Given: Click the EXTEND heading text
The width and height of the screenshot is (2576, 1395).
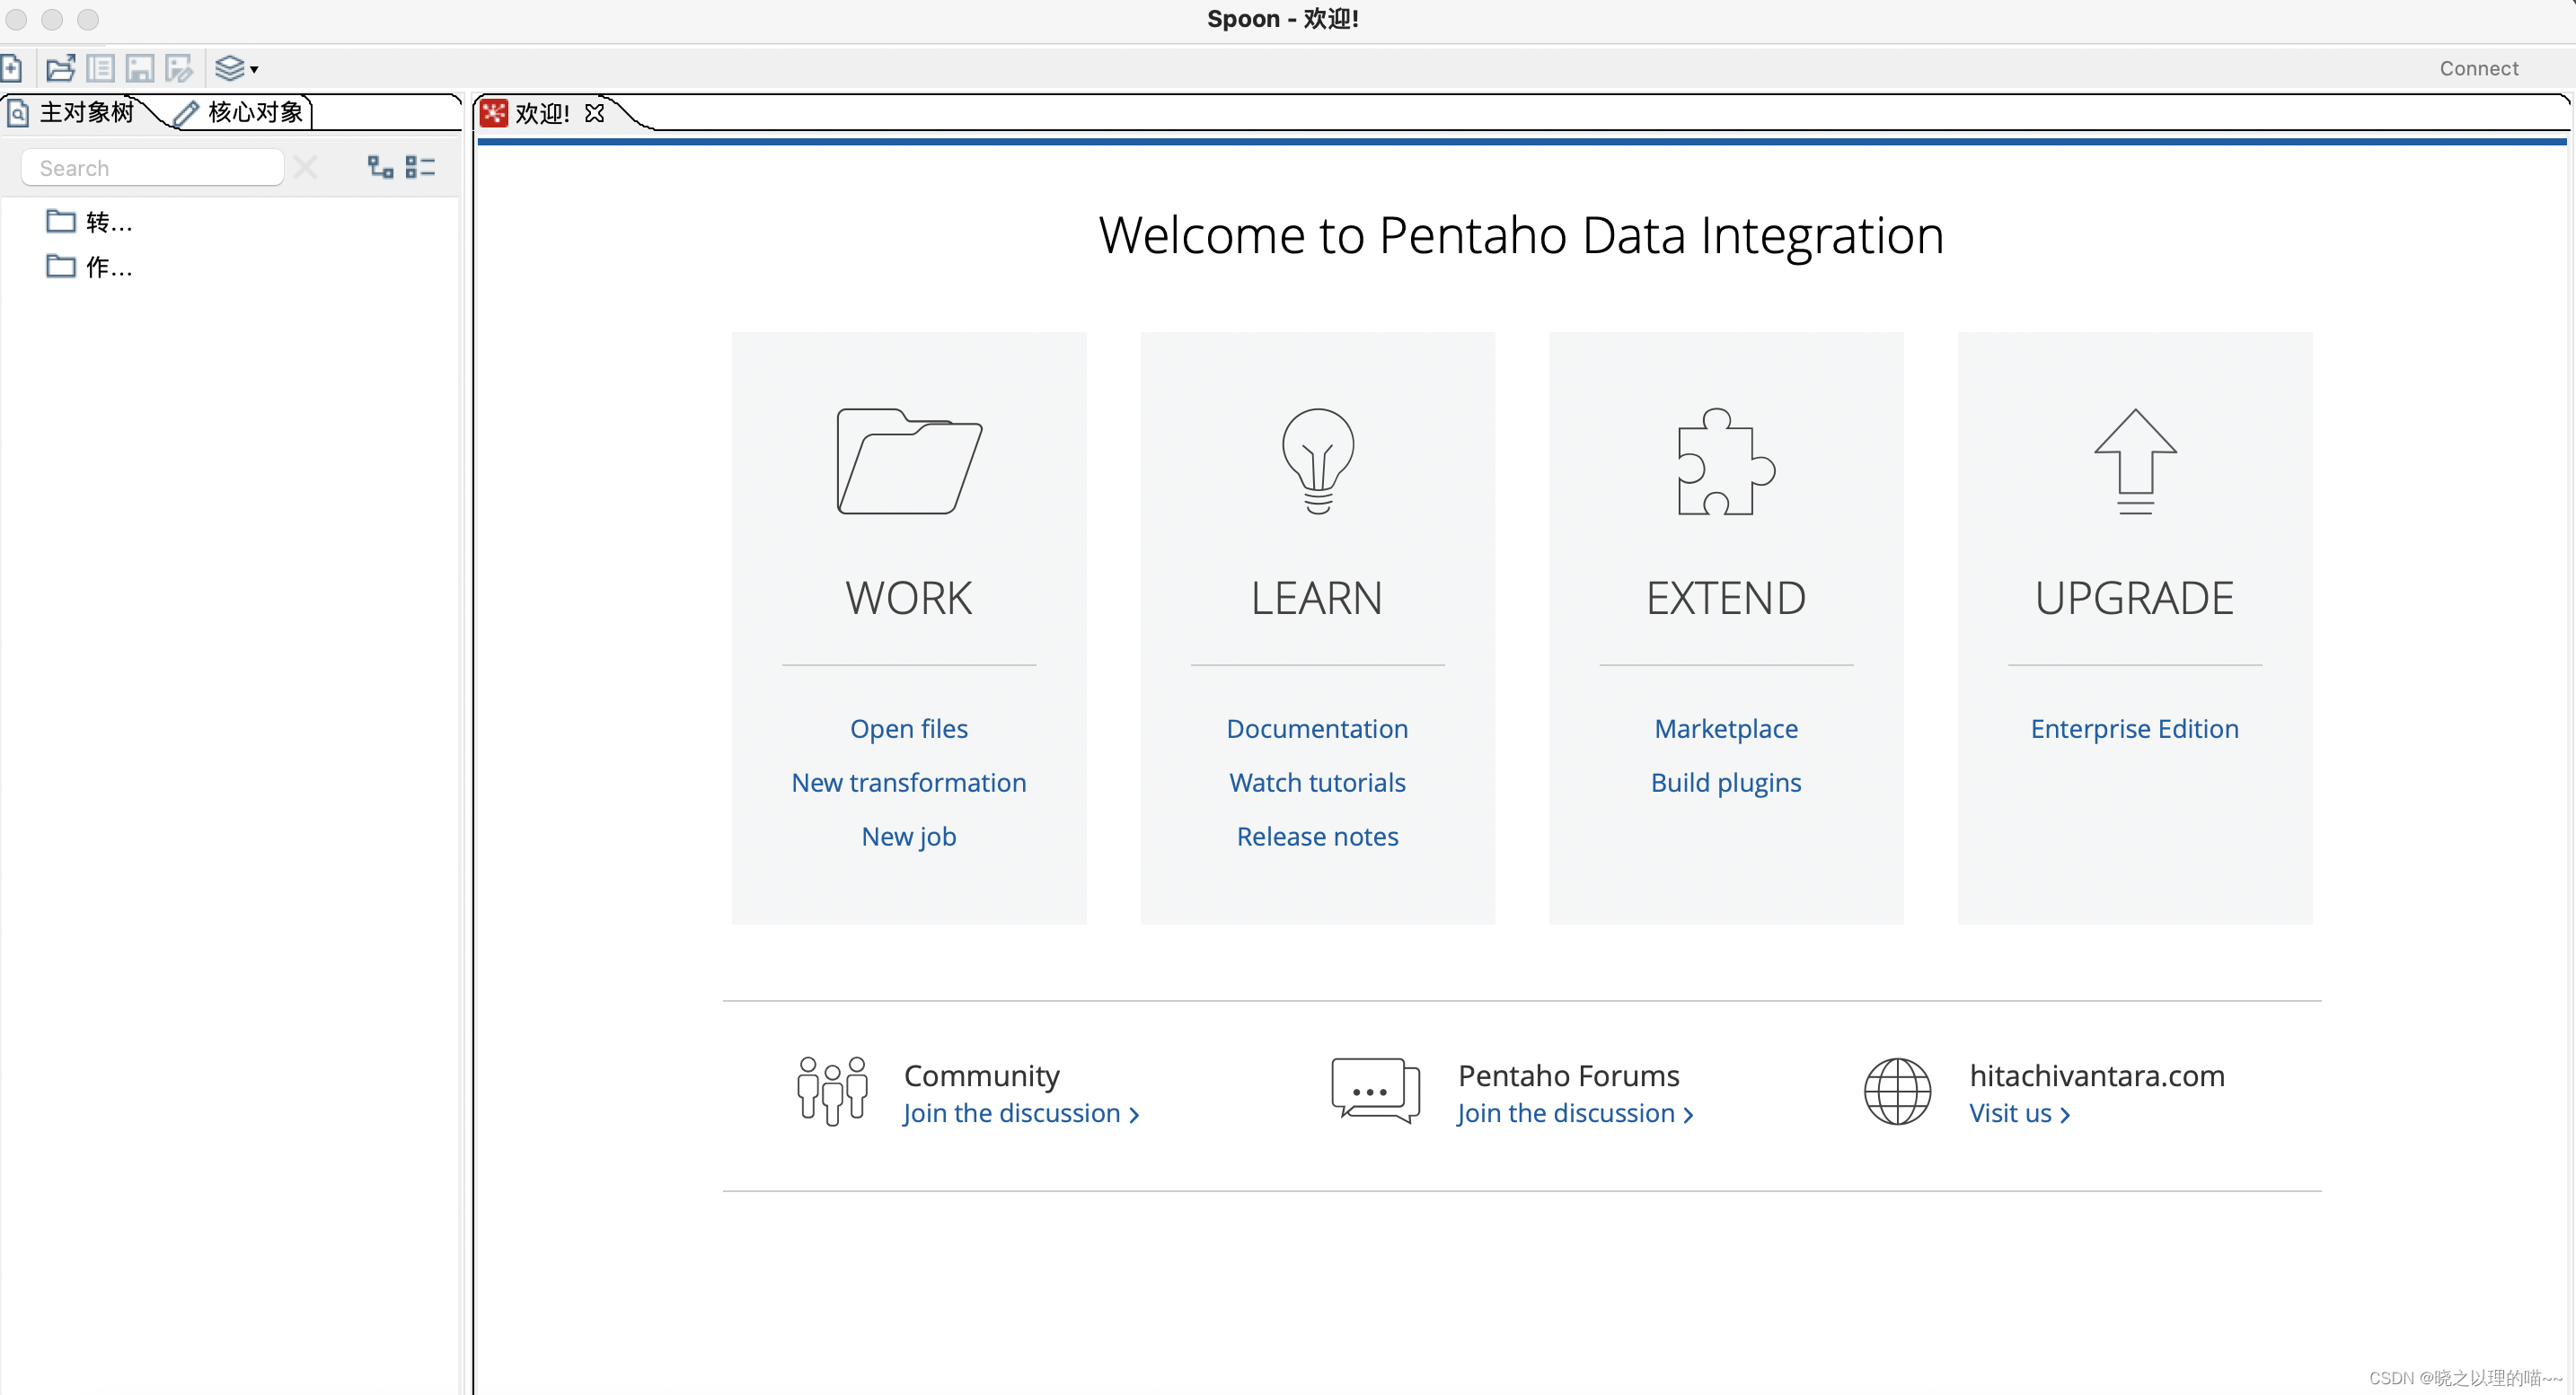Looking at the screenshot, I should click(1726, 599).
